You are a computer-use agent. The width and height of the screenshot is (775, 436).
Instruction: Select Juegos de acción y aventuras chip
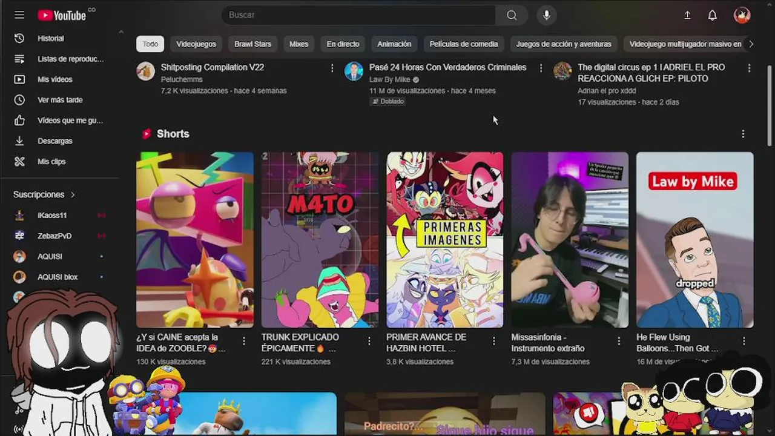564,44
